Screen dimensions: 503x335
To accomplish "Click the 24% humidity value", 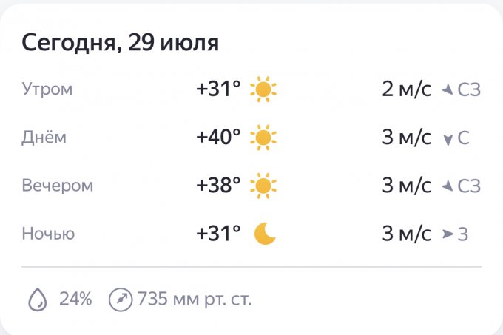I will pos(75,300).
